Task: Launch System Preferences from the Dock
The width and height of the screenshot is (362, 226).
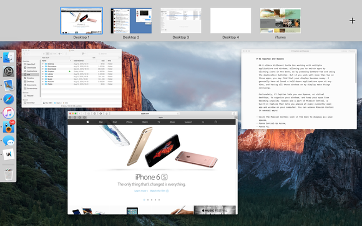Action: click(9, 72)
